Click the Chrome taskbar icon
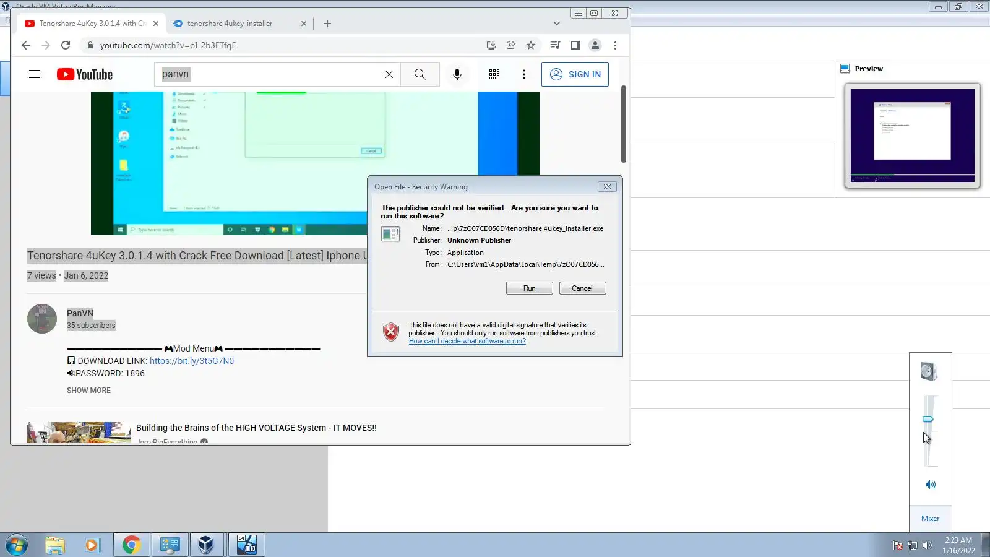Screen dimensions: 990x557 coord(131,545)
